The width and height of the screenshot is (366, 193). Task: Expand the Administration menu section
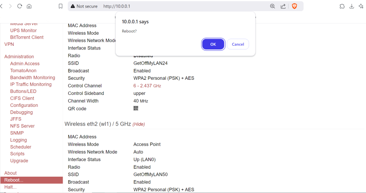click(x=19, y=57)
